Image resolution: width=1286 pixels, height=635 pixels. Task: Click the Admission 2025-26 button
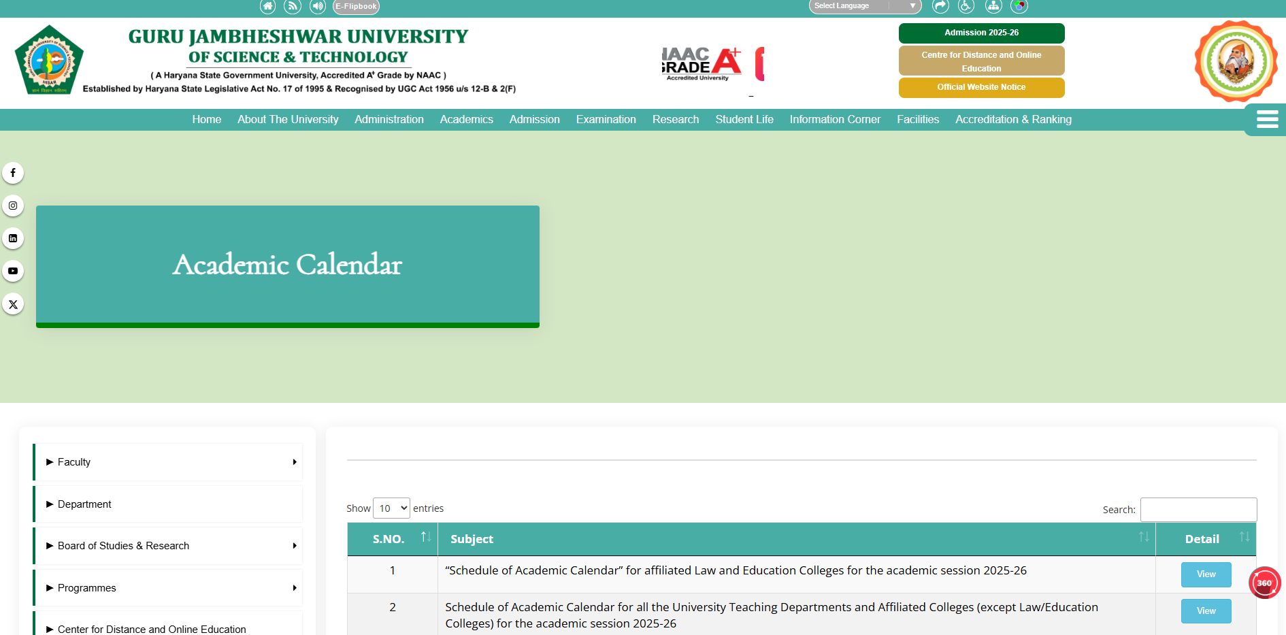pos(981,33)
